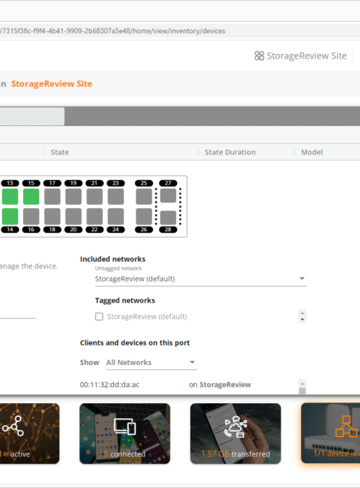Select the MAC address 00:11:32:dd:da:ac
Viewport: 360px width, 488px height.
pos(109,384)
